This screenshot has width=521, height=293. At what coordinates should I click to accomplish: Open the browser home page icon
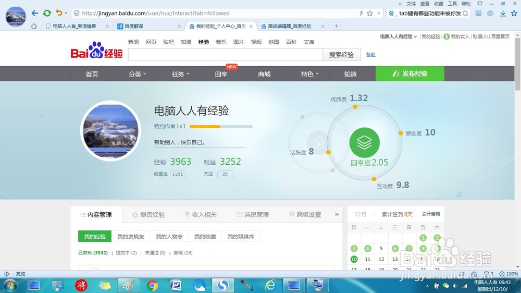(x=34, y=26)
